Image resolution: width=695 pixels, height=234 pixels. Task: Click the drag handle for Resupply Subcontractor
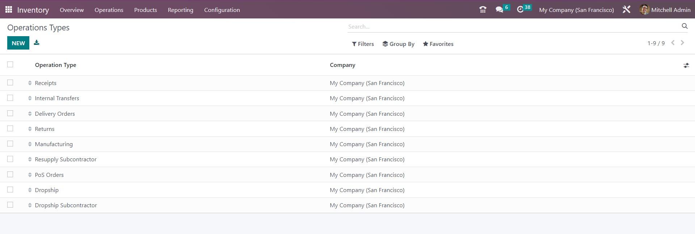(30, 159)
